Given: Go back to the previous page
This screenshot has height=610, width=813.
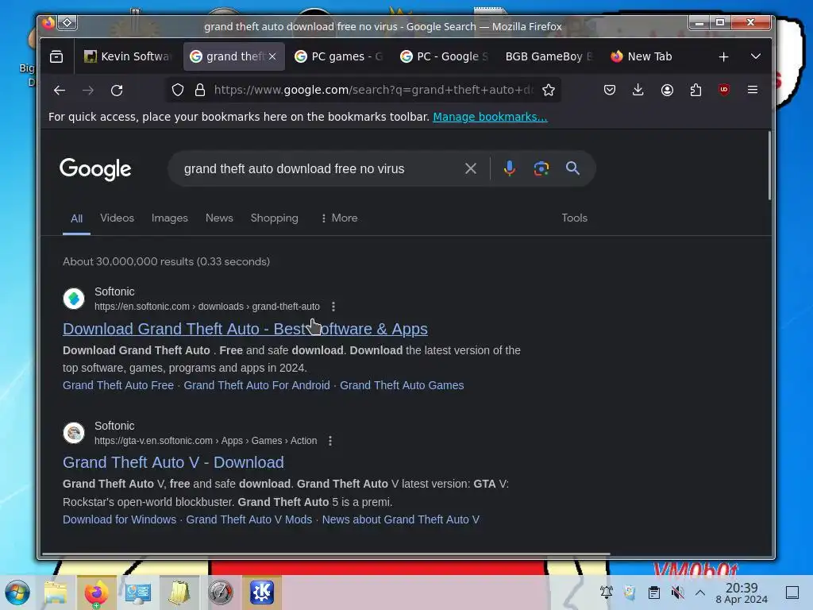Looking at the screenshot, I should pos(59,91).
